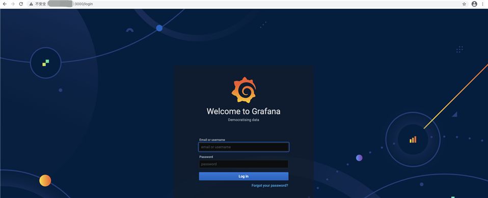Image resolution: width=488 pixels, height=198 pixels.
Task: Open the browser three-dot menu
Action: click(x=483, y=4)
